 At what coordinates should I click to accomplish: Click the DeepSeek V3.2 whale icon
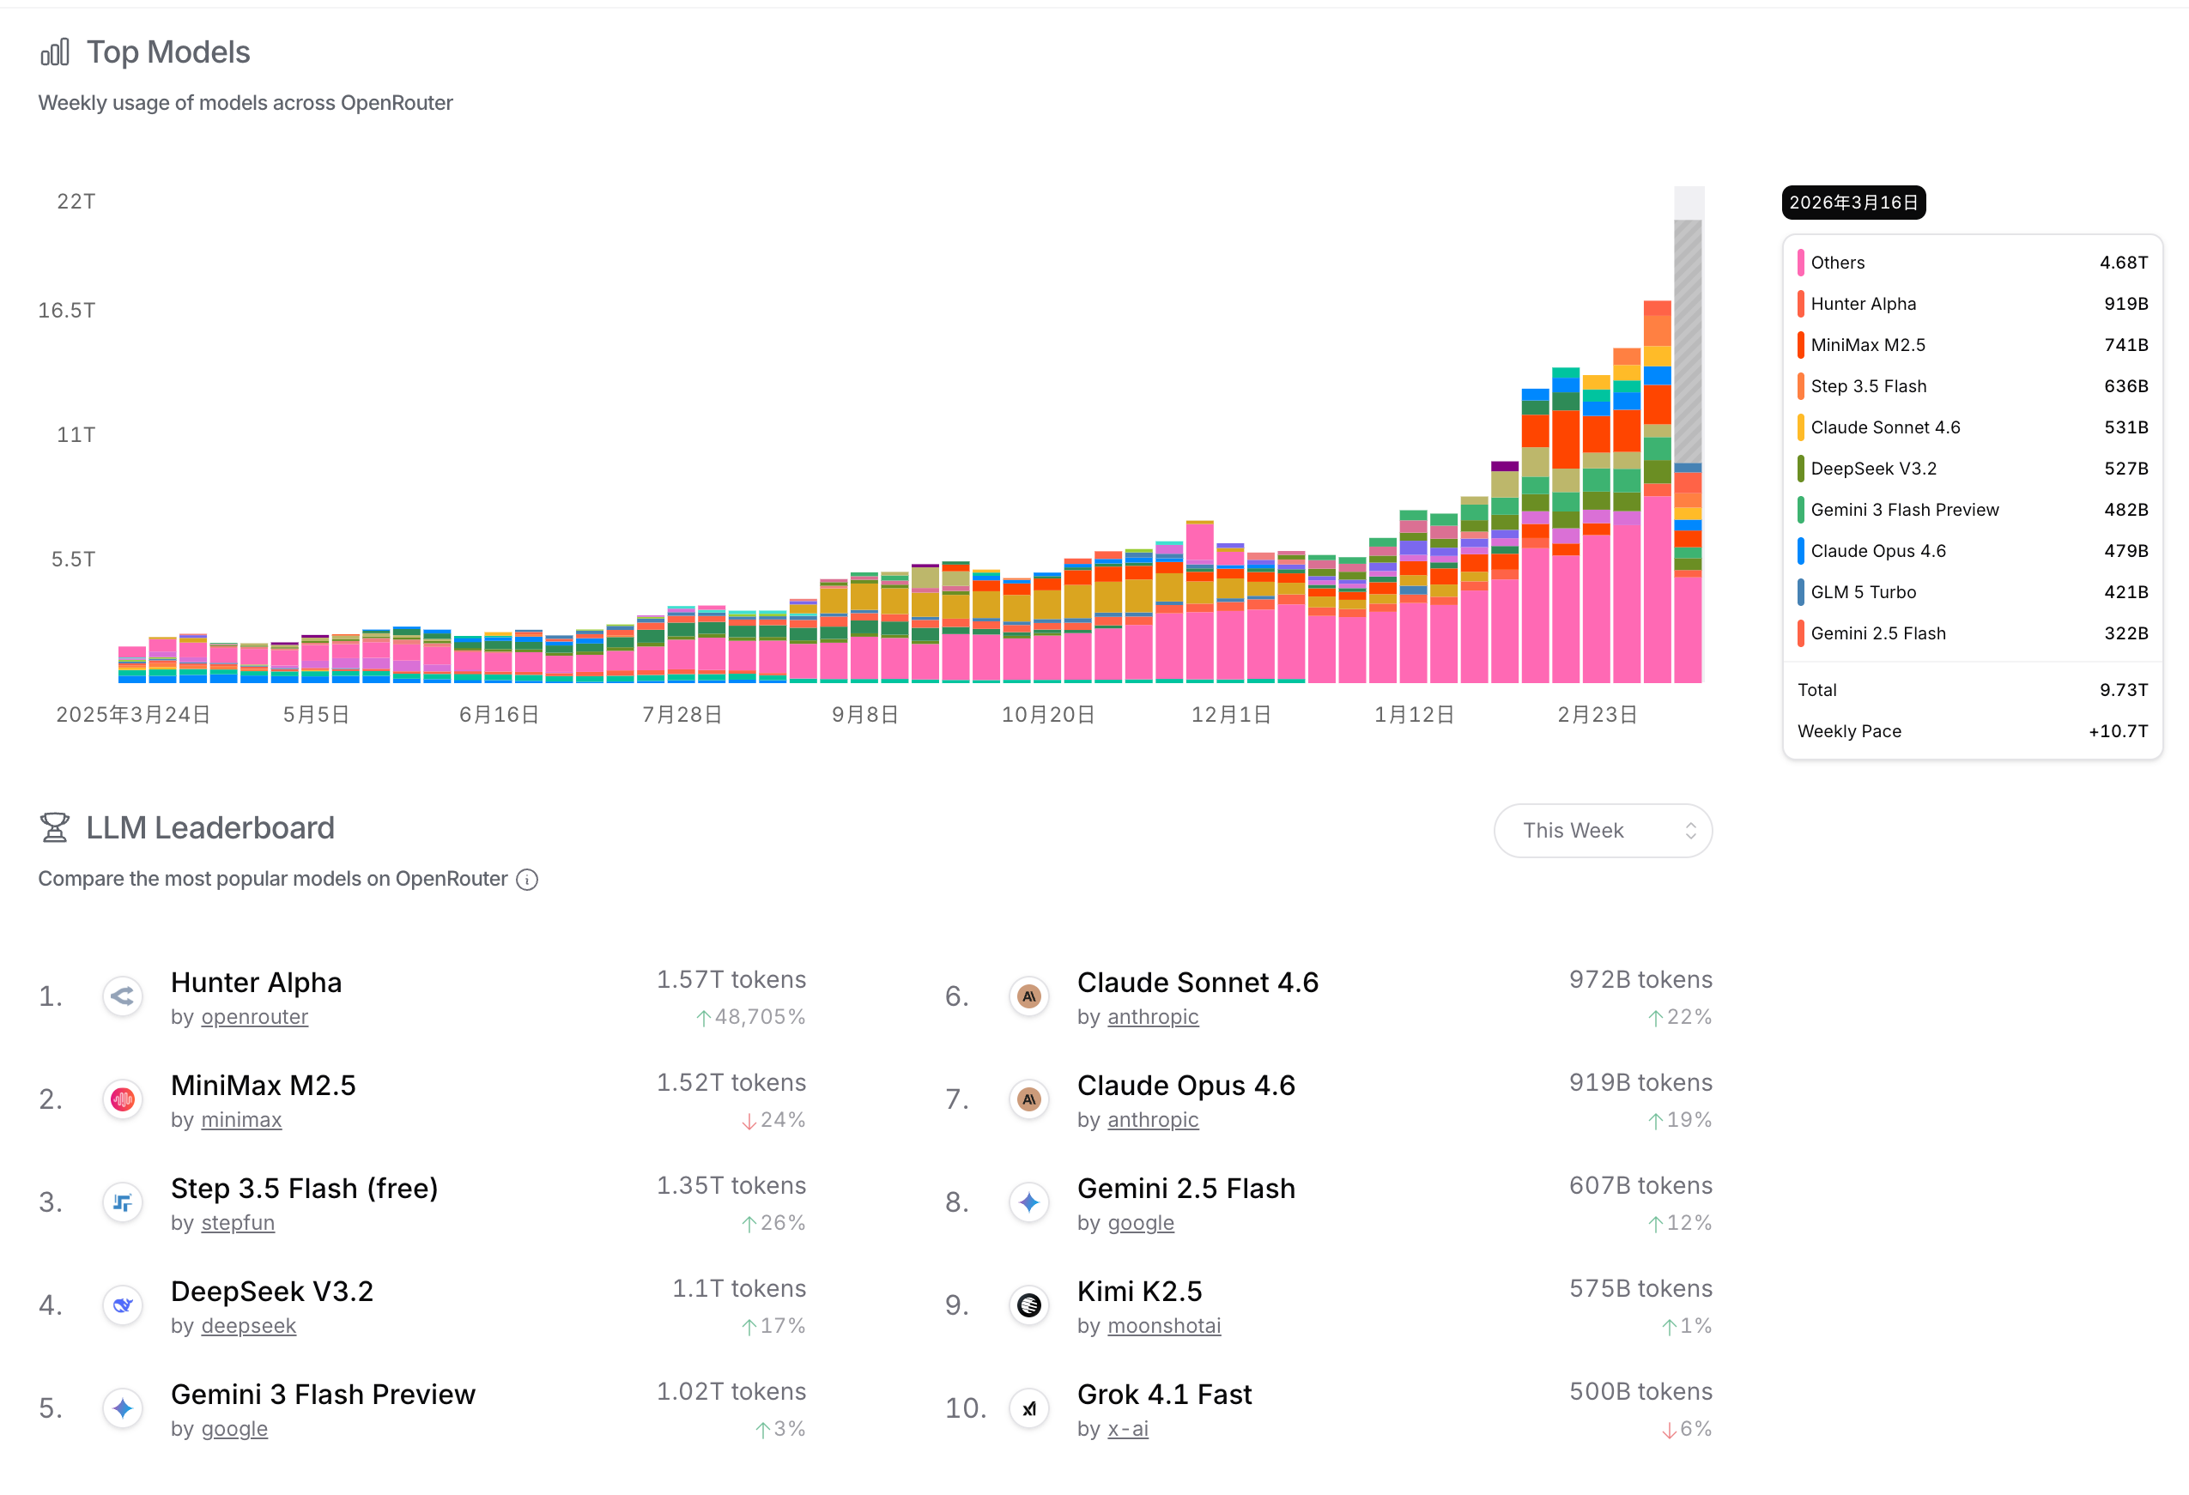click(123, 1304)
